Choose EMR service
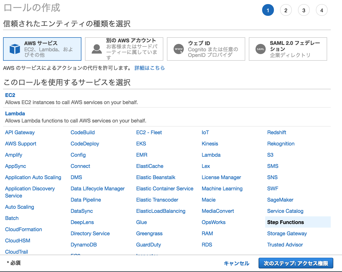Image resolution: width=342 pixels, height=272 pixels. click(x=142, y=155)
